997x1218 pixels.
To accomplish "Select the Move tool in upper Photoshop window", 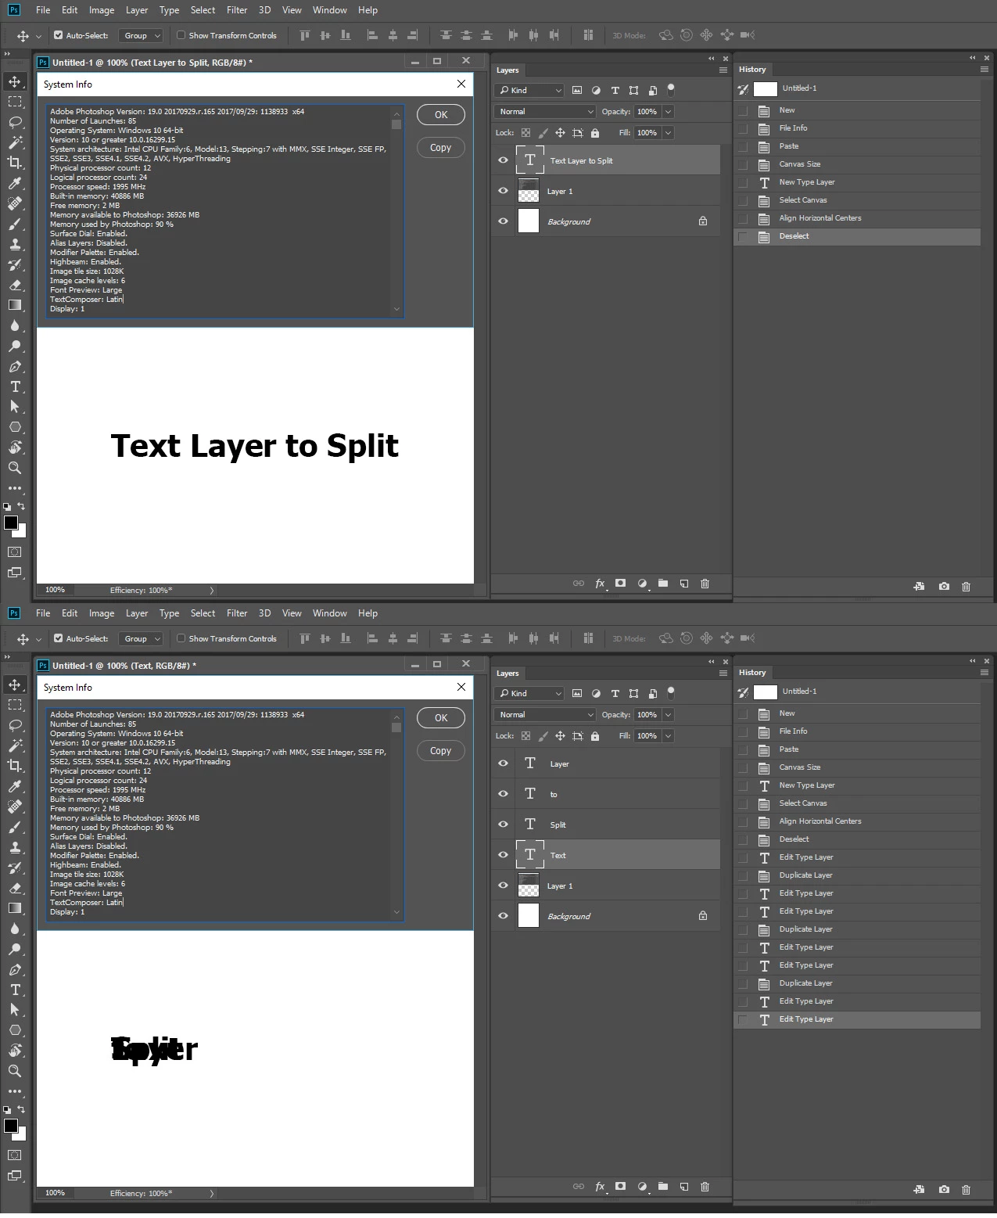I will 15,81.
